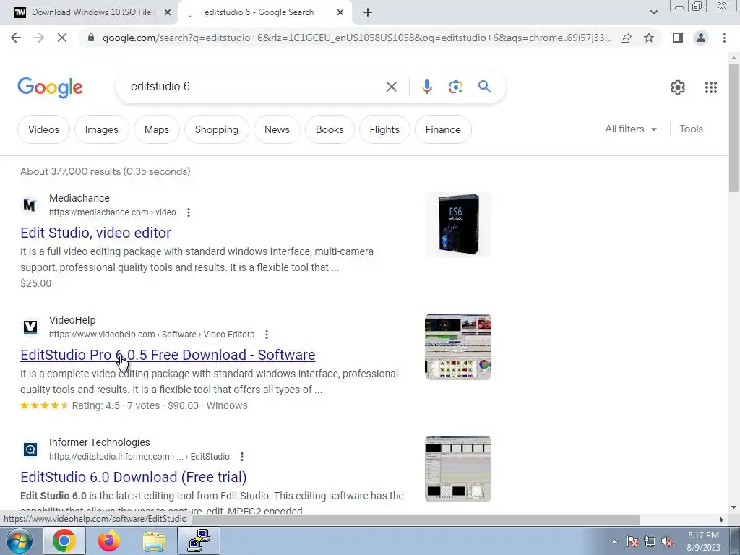This screenshot has height=555, width=740.
Task: Show News results
Action: [x=277, y=129]
